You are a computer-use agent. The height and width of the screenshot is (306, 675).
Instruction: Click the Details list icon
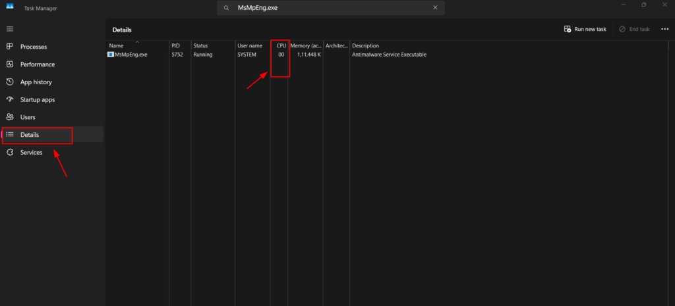(10, 134)
